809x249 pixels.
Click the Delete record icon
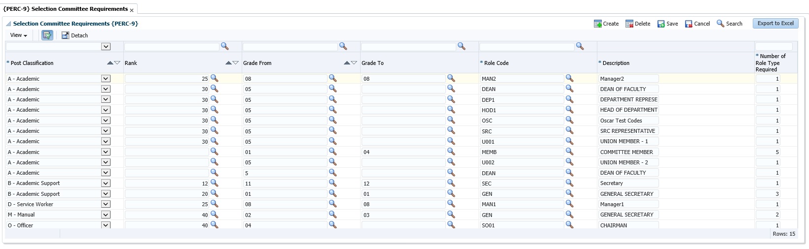629,24
